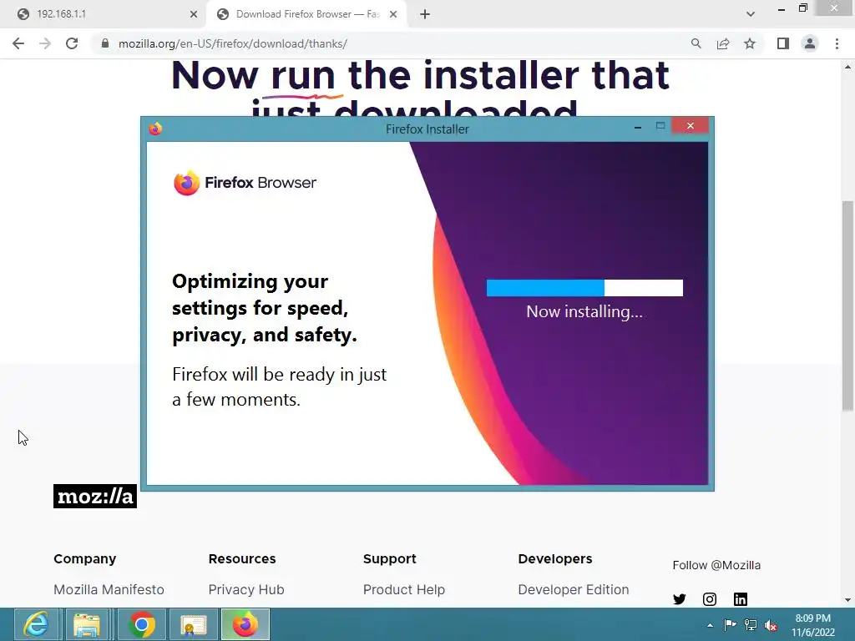Click the scrollbar down arrow

tap(848, 600)
